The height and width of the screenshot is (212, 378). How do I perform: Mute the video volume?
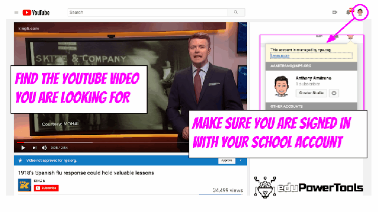tap(44, 148)
